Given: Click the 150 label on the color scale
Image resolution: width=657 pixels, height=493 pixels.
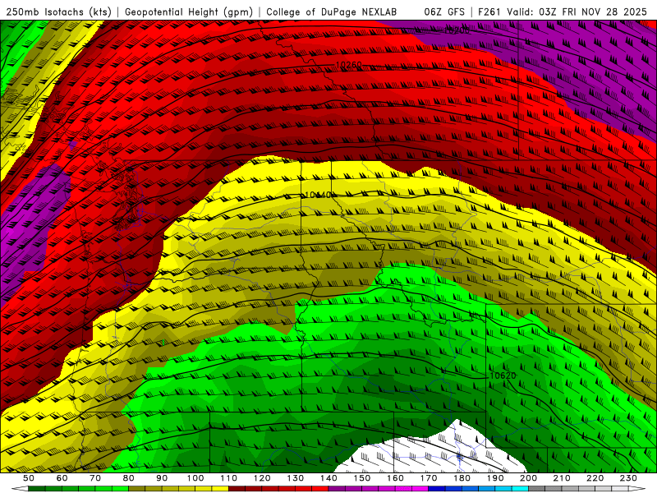Looking at the screenshot, I should [362, 478].
